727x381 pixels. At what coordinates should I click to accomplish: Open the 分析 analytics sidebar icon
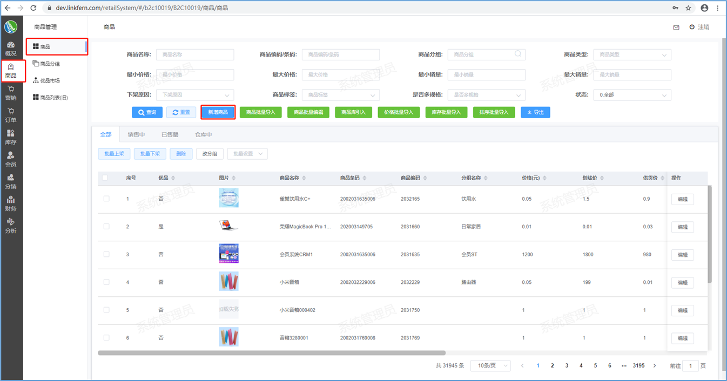(x=11, y=226)
